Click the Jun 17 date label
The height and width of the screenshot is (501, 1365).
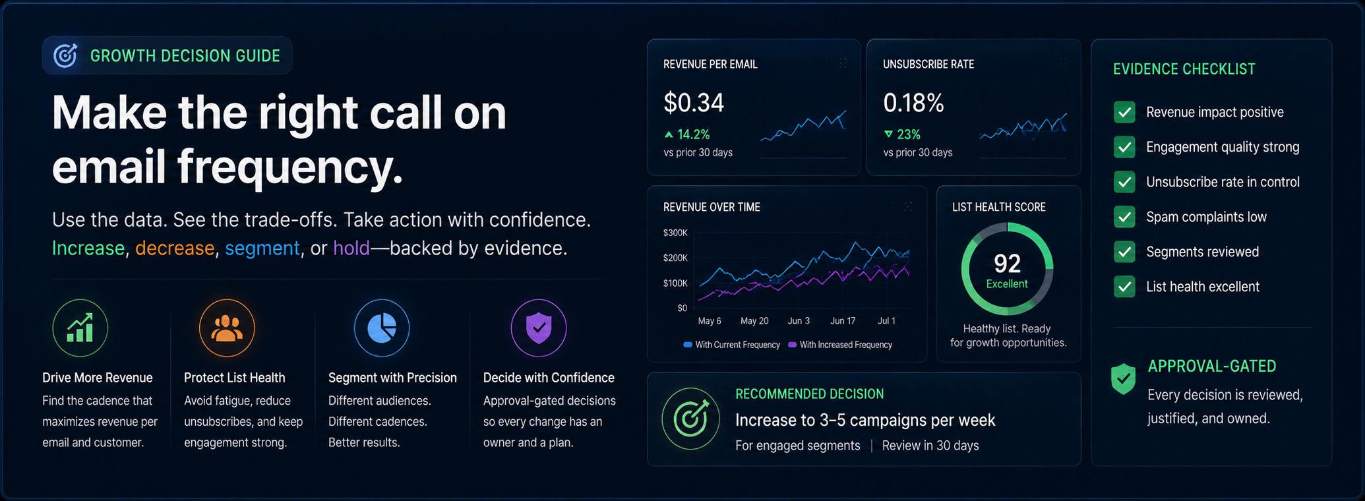(843, 321)
